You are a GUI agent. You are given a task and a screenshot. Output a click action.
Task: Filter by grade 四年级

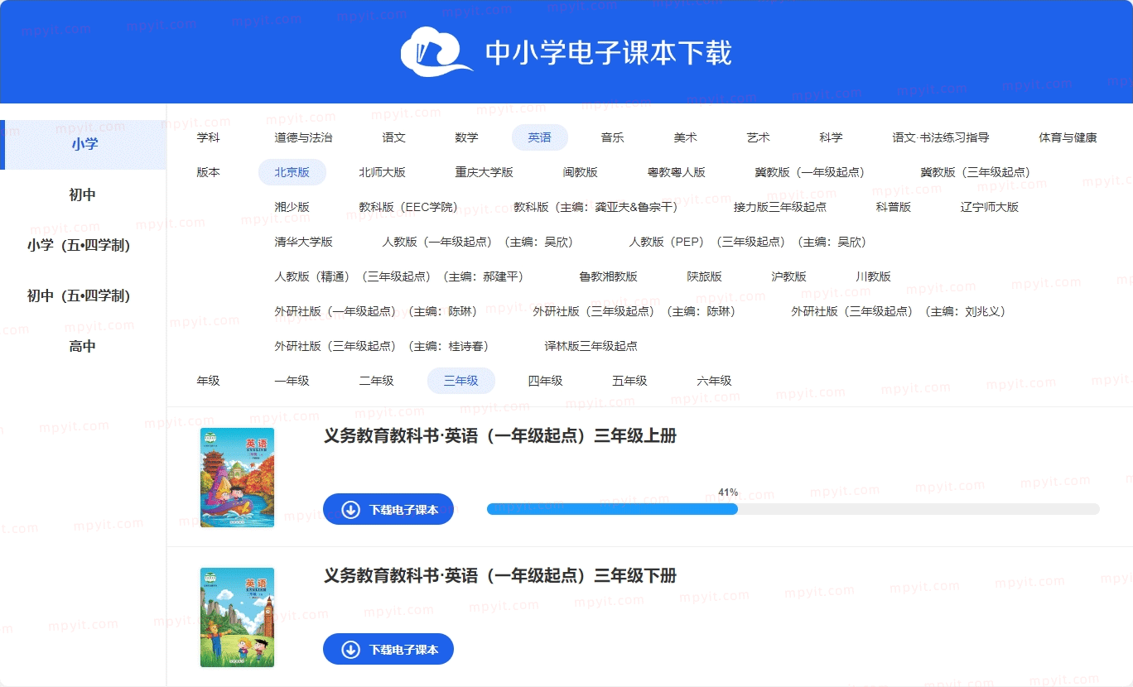tap(546, 381)
